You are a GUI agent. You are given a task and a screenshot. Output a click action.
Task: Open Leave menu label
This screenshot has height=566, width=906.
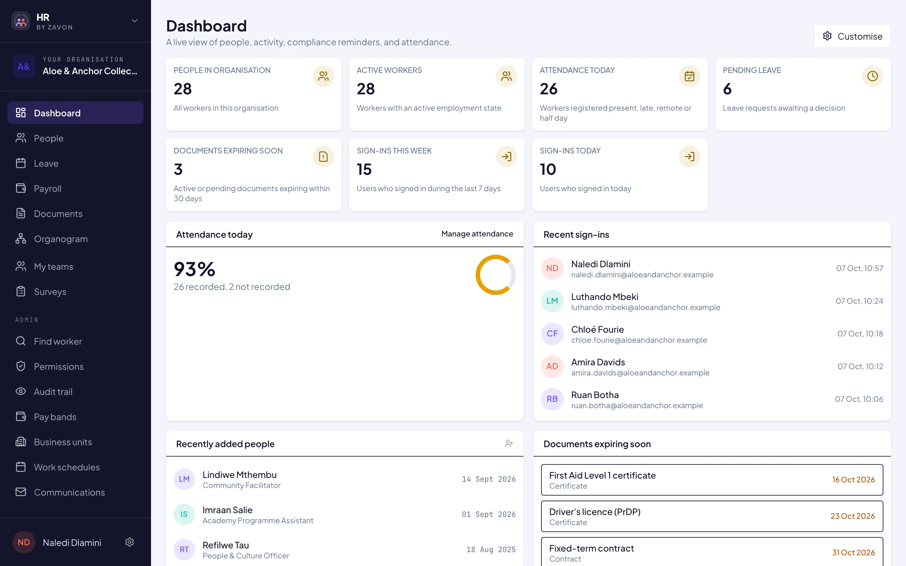(46, 163)
